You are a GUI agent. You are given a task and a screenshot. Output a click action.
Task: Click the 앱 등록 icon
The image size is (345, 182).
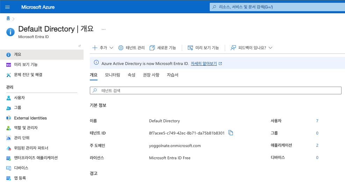(9, 178)
